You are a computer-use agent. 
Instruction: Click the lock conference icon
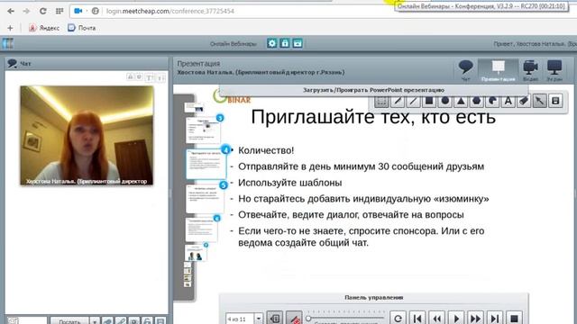tap(285, 43)
